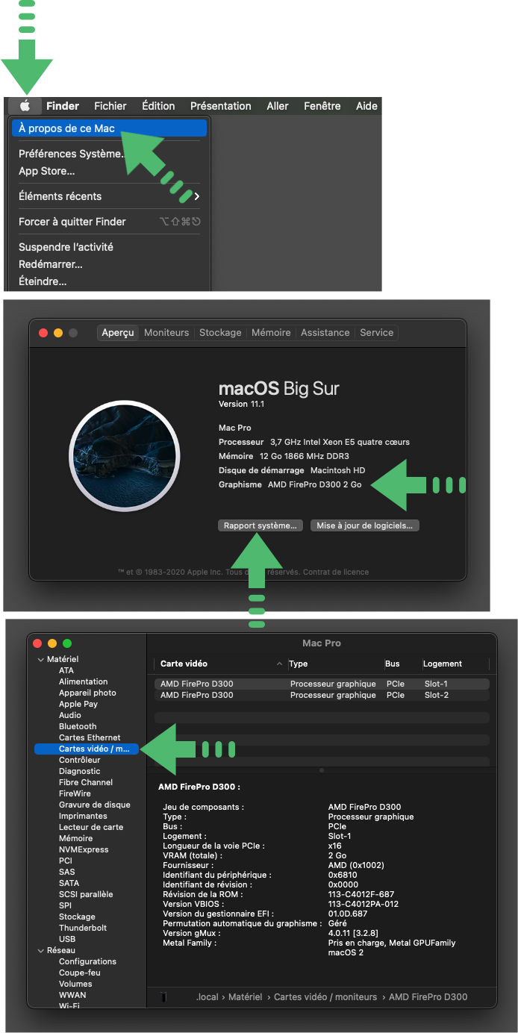The image size is (518, 1033).
Task: Choose Éteindre… from Apple menu
Action: click(x=43, y=281)
